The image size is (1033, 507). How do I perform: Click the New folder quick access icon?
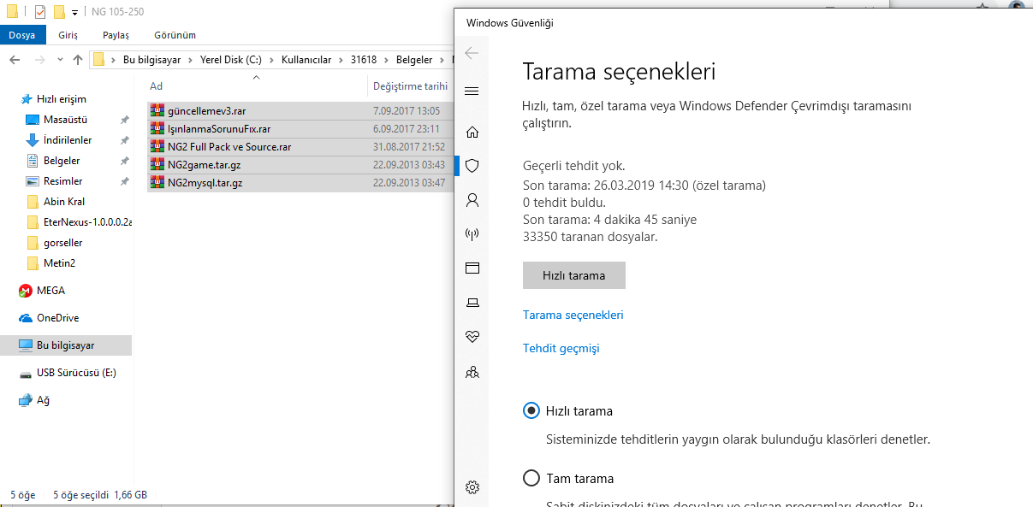[59, 12]
